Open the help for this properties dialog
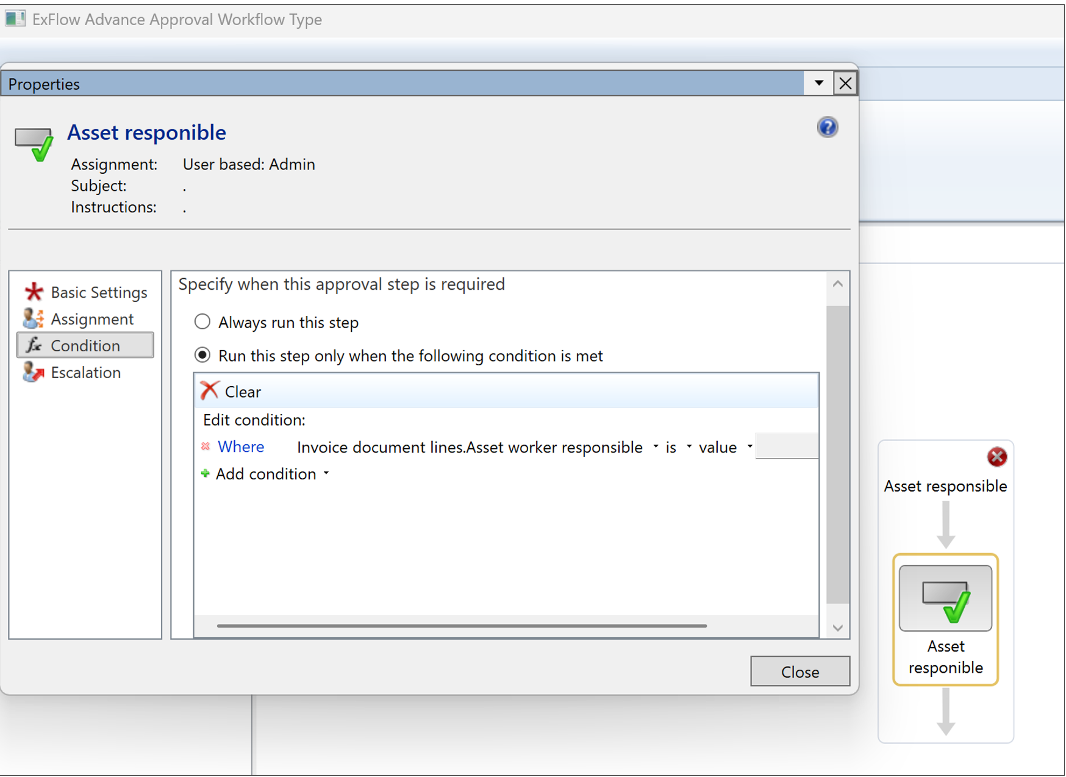Image resolution: width=1066 pixels, height=777 pixels. click(x=828, y=127)
